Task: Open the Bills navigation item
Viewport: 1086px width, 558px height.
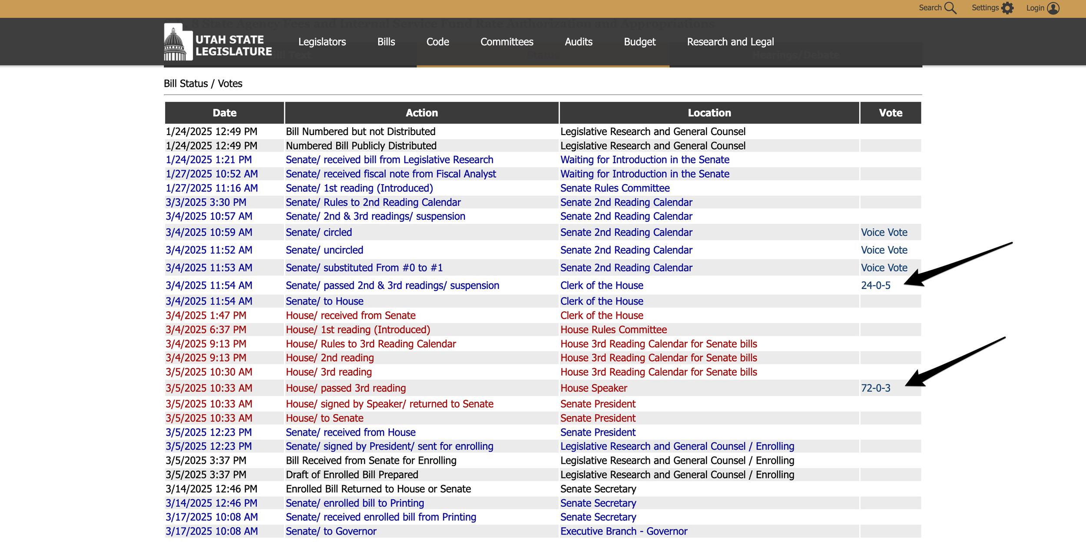Action: 386,42
